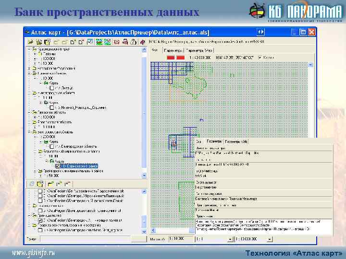Select the Вид tab in the overlay panel

pyautogui.click(x=199, y=141)
